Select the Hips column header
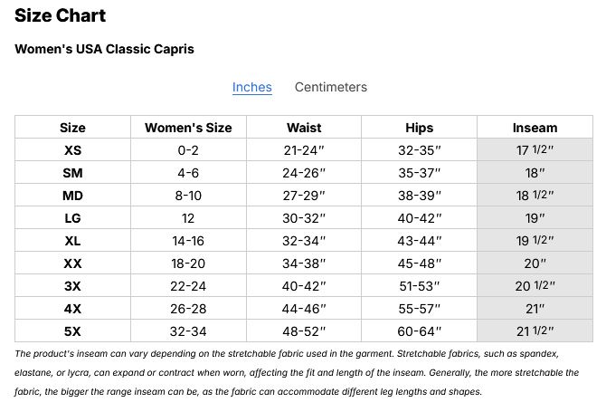Screen dimensions: 606x412 [419, 128]
